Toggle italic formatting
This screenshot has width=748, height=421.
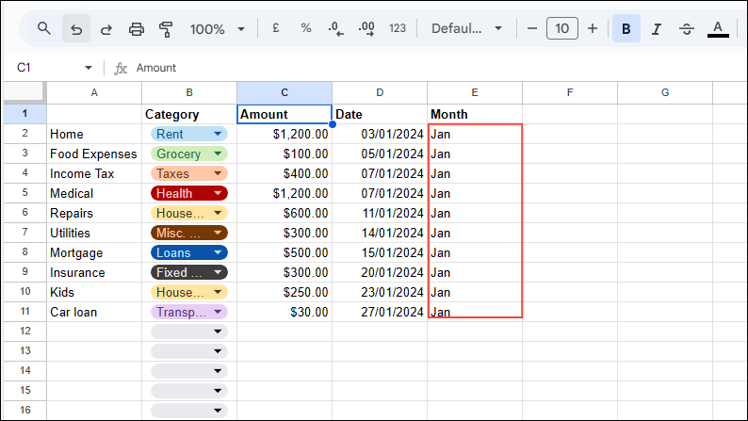pos(657,29)
